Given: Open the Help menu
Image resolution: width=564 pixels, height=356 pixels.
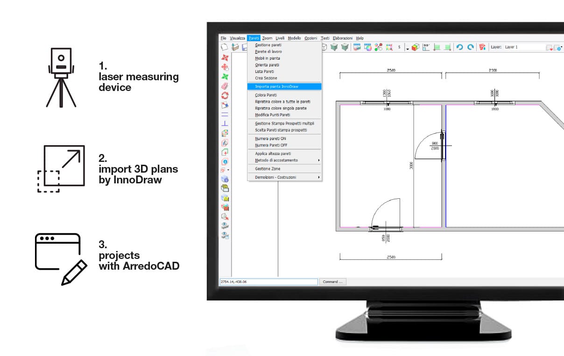Looking at the screenshot, I should click(x=360, y=38).
